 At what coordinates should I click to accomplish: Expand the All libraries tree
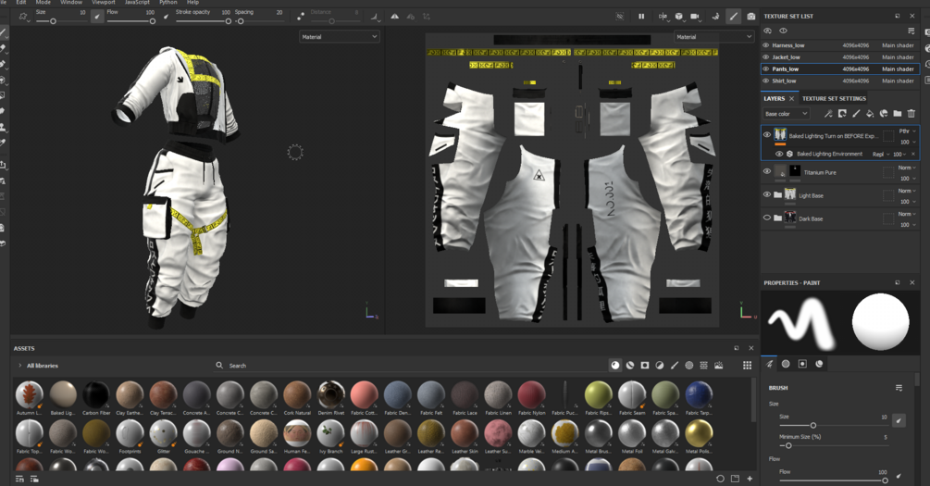20,366
